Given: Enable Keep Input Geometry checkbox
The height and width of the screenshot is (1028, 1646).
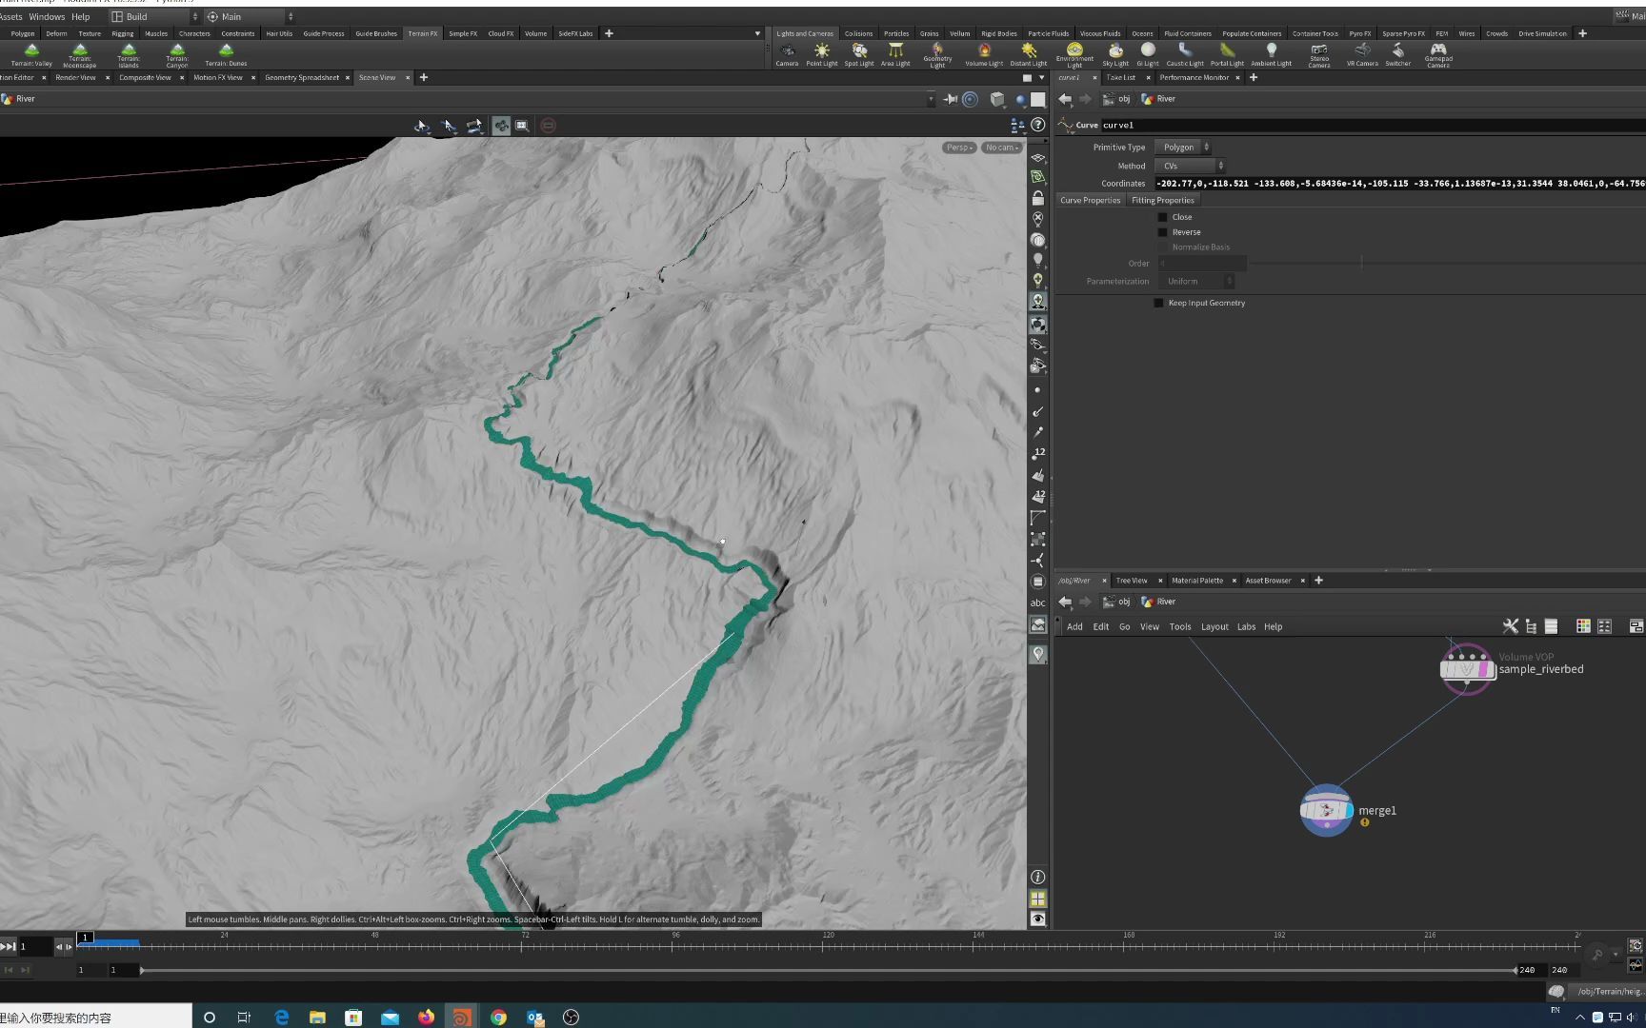Looking at the screenshot, I should (x=1158, y=303).
